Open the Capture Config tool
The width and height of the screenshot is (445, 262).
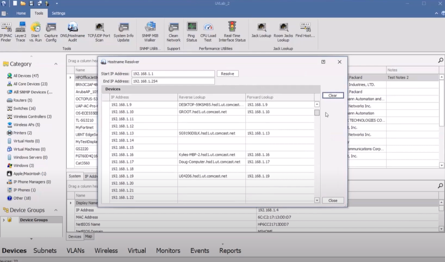click(51, 32)
